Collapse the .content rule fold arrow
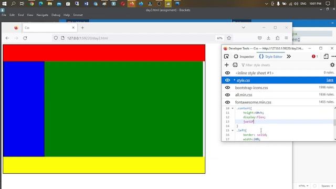This screenshot has width=336, height=189. tap(233, 108)
